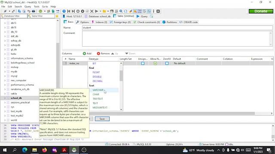Jump to first row icon

click(x=69, y=11)
